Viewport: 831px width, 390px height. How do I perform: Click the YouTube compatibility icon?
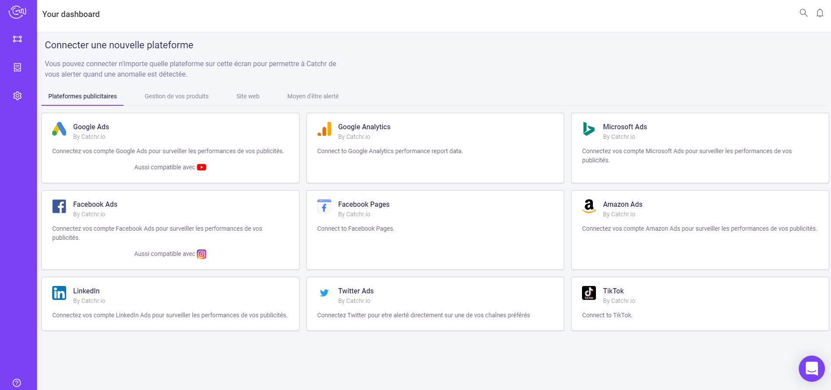coord(202,167)
